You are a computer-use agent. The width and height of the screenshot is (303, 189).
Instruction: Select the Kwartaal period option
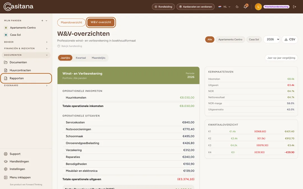pos(81,58)
